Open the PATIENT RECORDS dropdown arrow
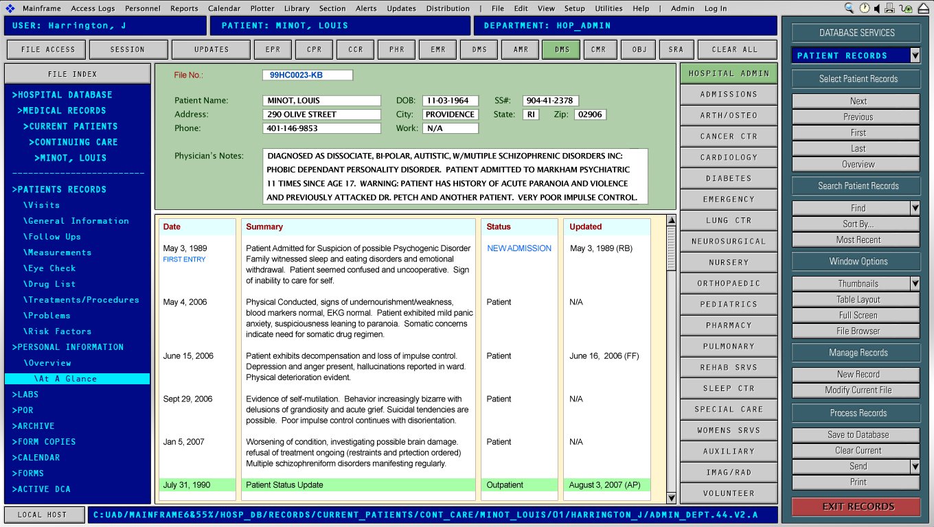This screenshot has width=934, height=527. pyautogui.click(x=915, y=56)
